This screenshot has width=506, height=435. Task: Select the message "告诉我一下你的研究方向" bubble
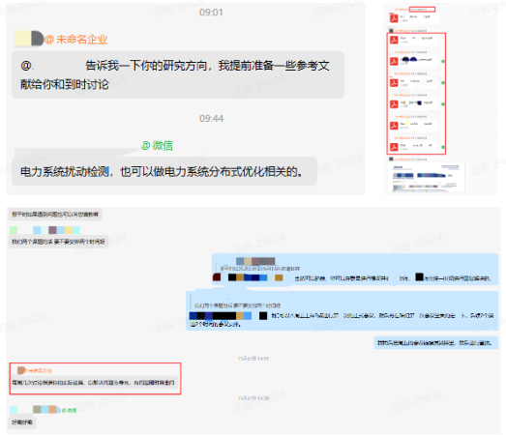click(x=178, y=74)
